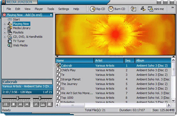Click the music note play toolbar icon
The image size is (177, 116).
(x=143, y=9)
